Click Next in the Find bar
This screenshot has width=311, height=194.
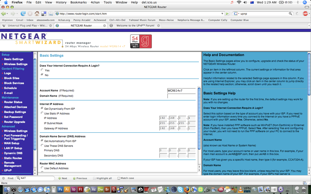tap(63, 178)
